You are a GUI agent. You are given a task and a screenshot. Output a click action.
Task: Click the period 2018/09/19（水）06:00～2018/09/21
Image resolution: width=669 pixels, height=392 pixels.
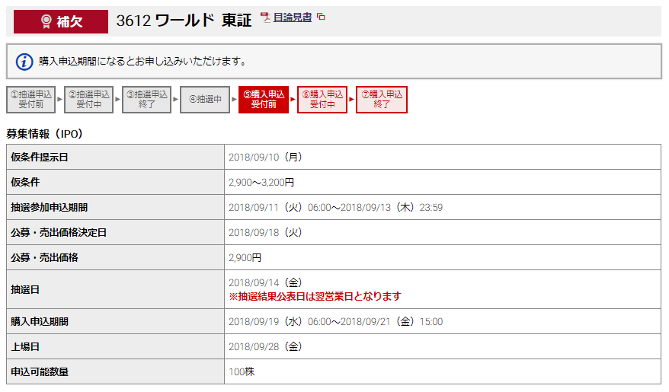(x=336, y=322)
